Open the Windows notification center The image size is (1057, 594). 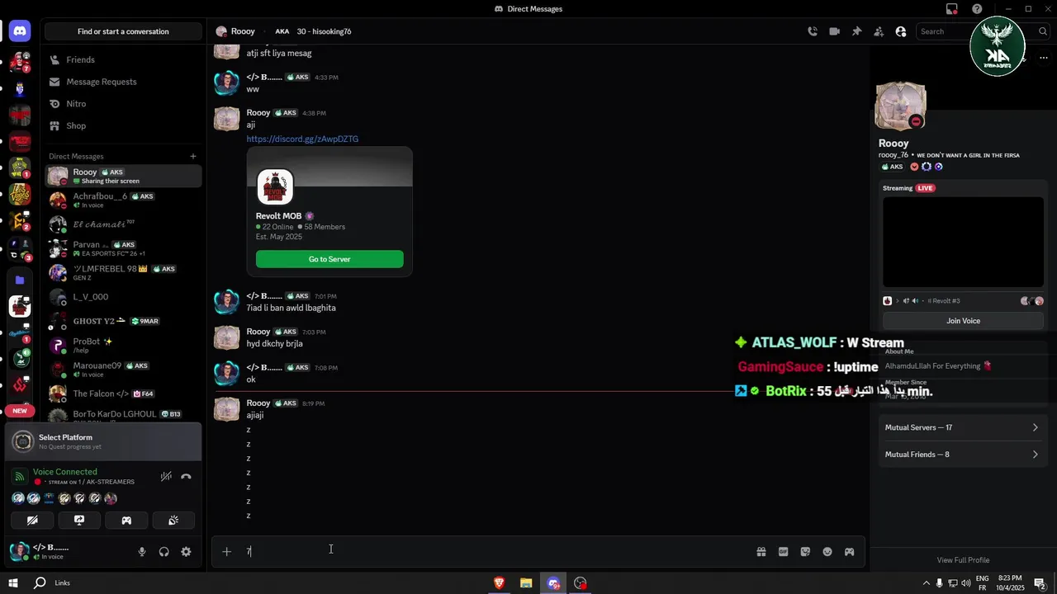[x=1040, y=583]
